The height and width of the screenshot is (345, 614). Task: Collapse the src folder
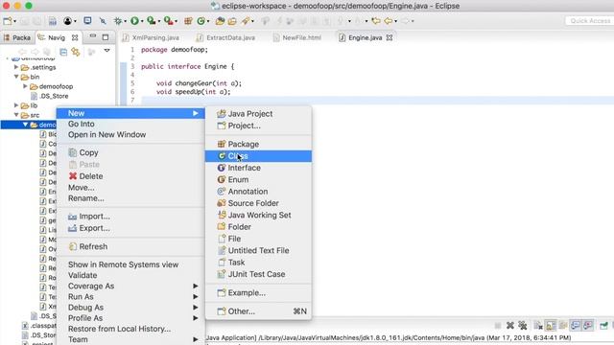16,115
